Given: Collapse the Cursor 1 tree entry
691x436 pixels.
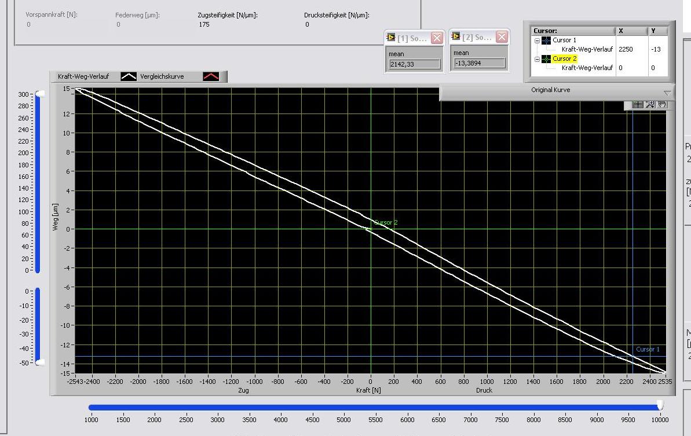Looking at the screenshot, I should [x=537, y=41].
